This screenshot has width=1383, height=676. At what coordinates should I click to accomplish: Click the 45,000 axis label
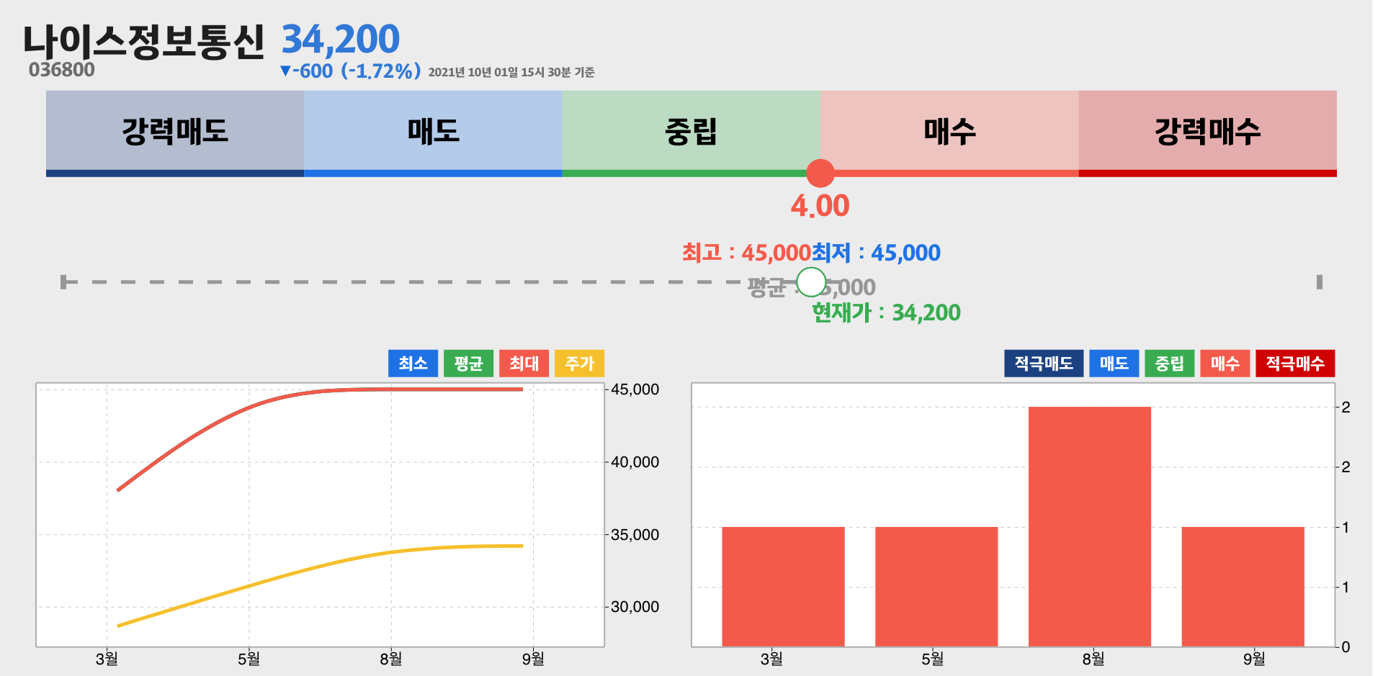pos(635,389)
